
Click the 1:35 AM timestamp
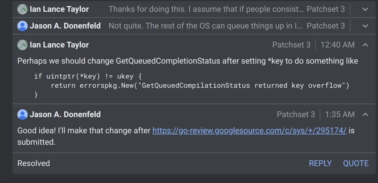tap(340, 114)
